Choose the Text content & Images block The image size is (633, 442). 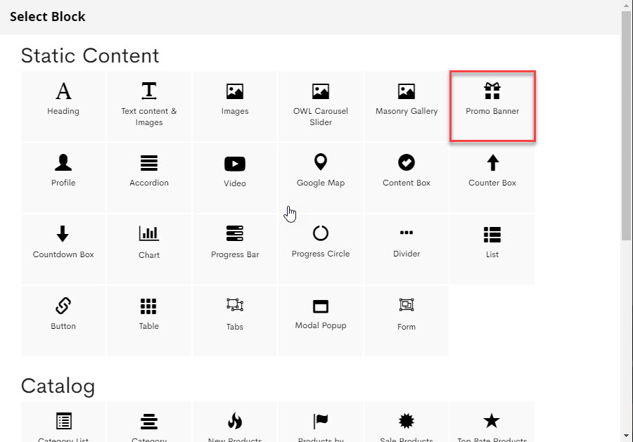point(149,107)
